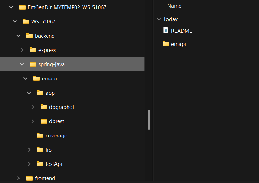The width and height of the screenshot is (259, 183).
Task: Select the app tree label
Action: (50, 93)
